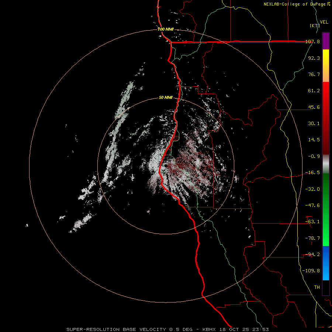Click the KBHX station identifier in caption
The image size is (332, 332).
209,329
